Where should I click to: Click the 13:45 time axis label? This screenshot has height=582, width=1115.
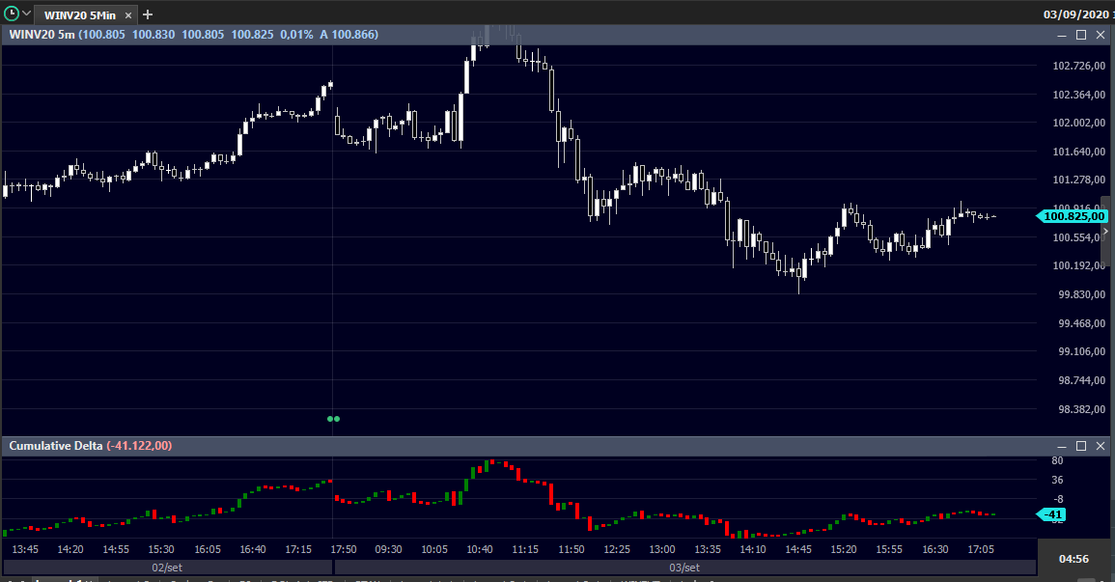pyautogui.click(x=25, y=549)
